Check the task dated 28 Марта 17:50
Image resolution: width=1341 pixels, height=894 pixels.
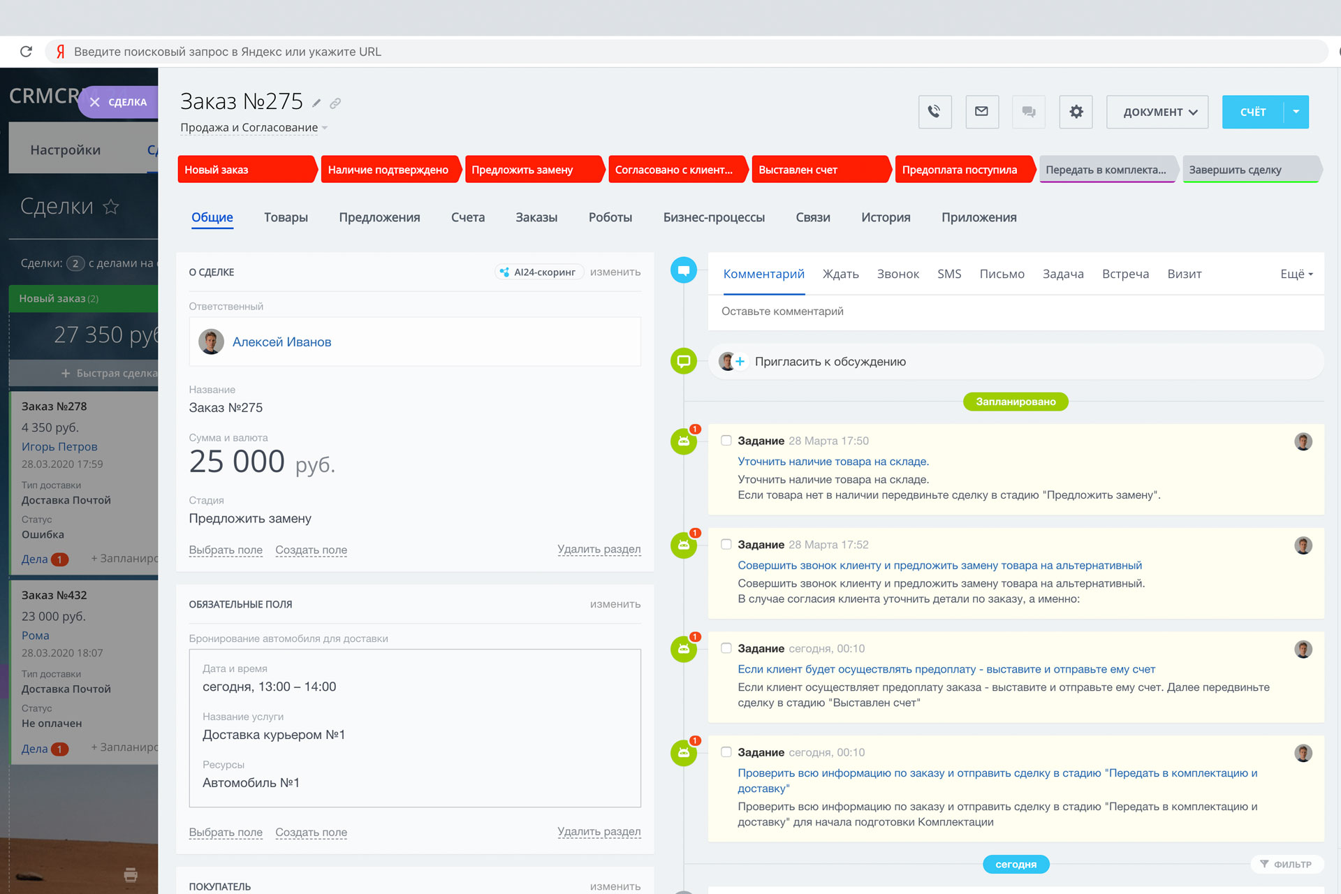pos(726,441)
